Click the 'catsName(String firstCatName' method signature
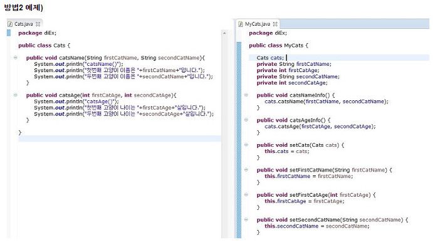Screen dimensions: 435x245 coord(115,58)
